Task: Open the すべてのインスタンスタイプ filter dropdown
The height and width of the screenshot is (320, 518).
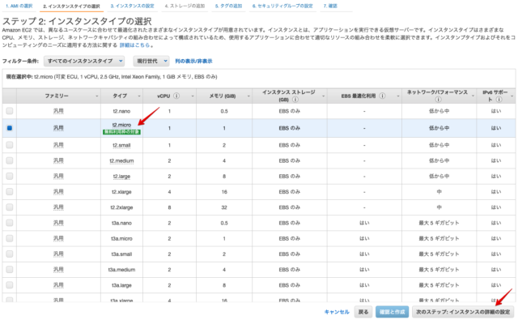Action: click(x=84, y=61)
